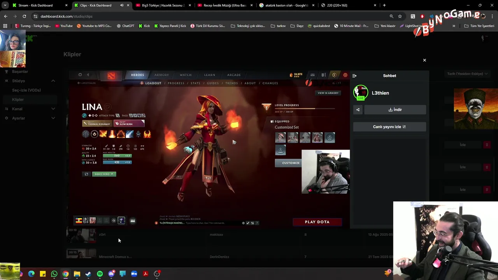Open Microsoft Edge from taskbar
Image resolution: width=498 pixels, height=280 pixels.
32,274
